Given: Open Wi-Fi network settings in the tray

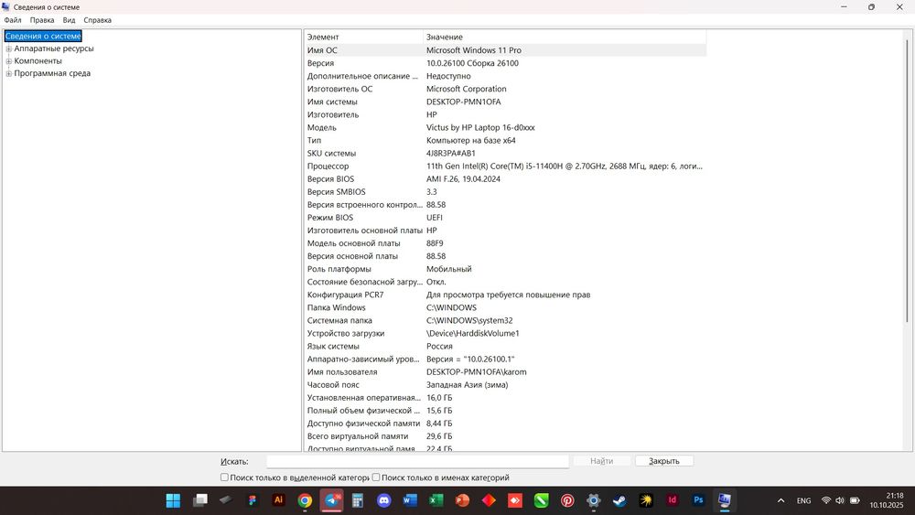Looking at the screenshot, I should point(826,500).
